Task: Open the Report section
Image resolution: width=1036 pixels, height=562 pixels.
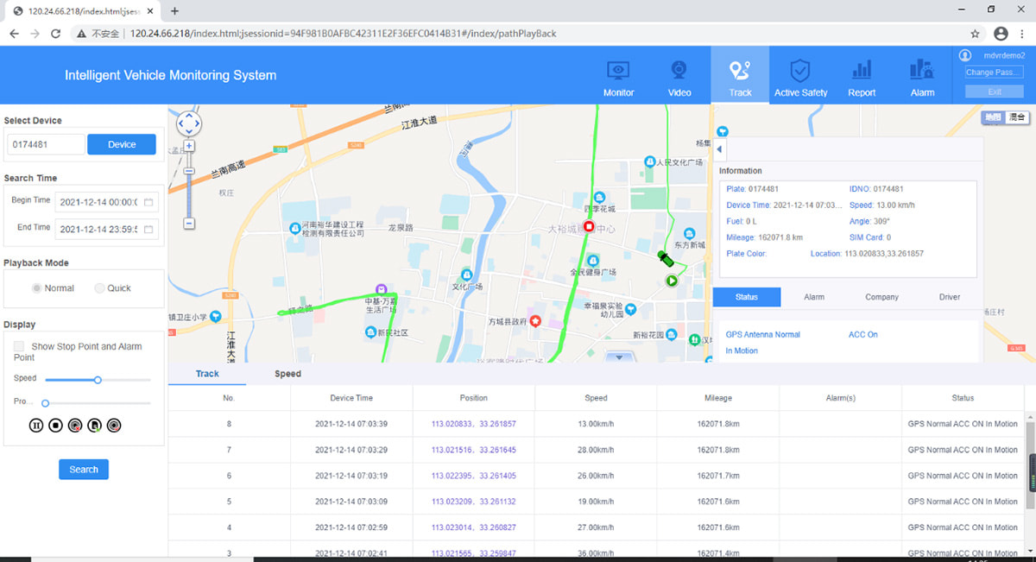Action: [x=862, y=78]
